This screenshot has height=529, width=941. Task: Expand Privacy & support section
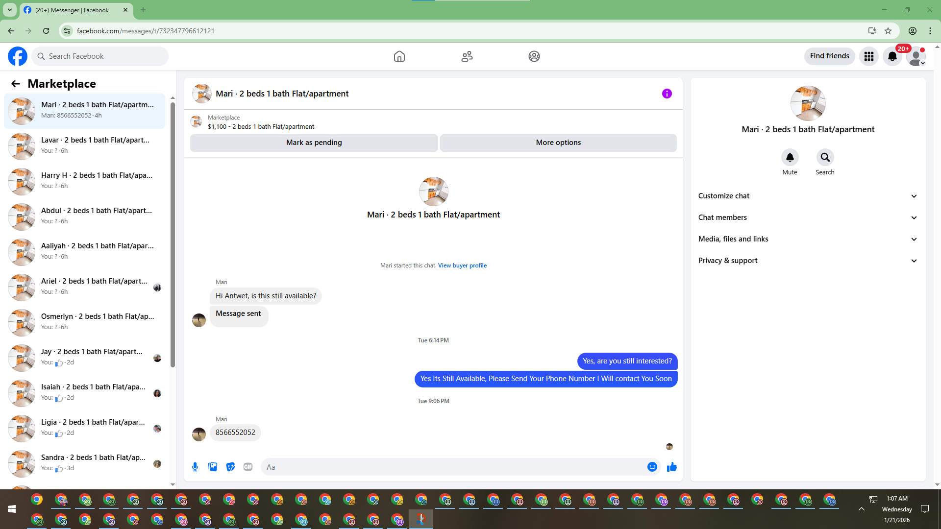(x=808, y=261)
